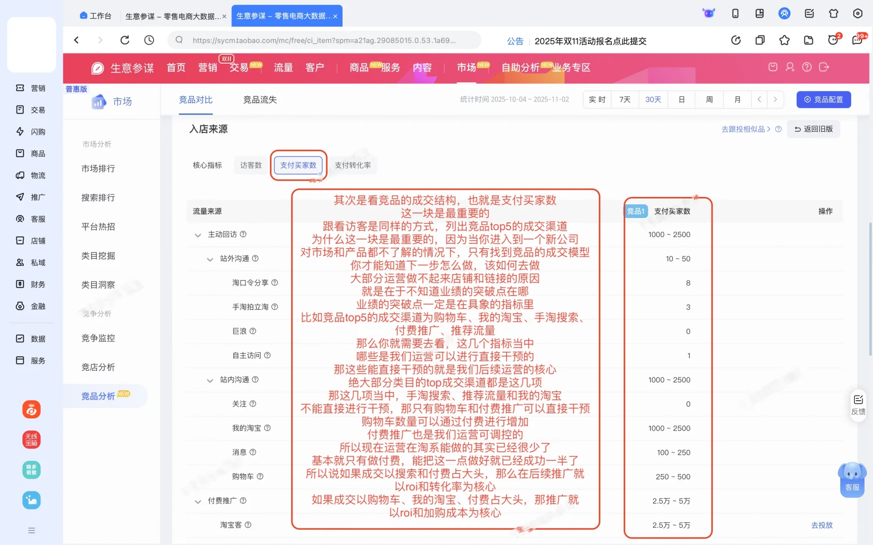Open the 数据 section in left sidebar
Viewport: 873px width, 545px height.
(x=31, y=339)
